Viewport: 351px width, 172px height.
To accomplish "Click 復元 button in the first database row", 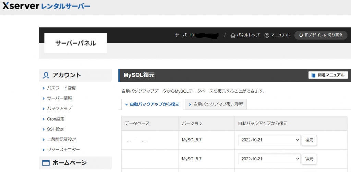I will pos(309,140).
